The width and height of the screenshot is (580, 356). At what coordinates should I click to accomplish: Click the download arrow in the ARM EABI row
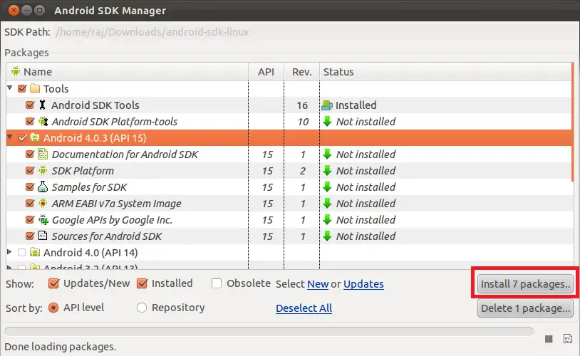pos(327,203)
